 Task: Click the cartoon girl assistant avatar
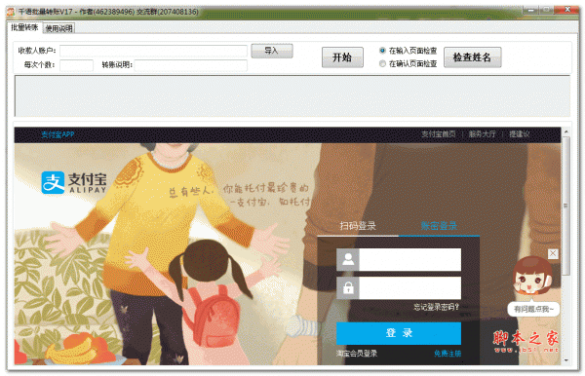pyautogui.click(x=532, y=276)
